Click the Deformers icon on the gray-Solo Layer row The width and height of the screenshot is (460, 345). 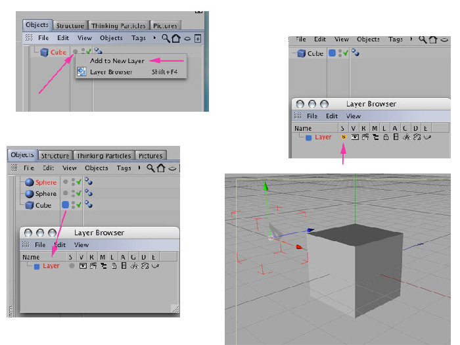(x=145, y=265)
